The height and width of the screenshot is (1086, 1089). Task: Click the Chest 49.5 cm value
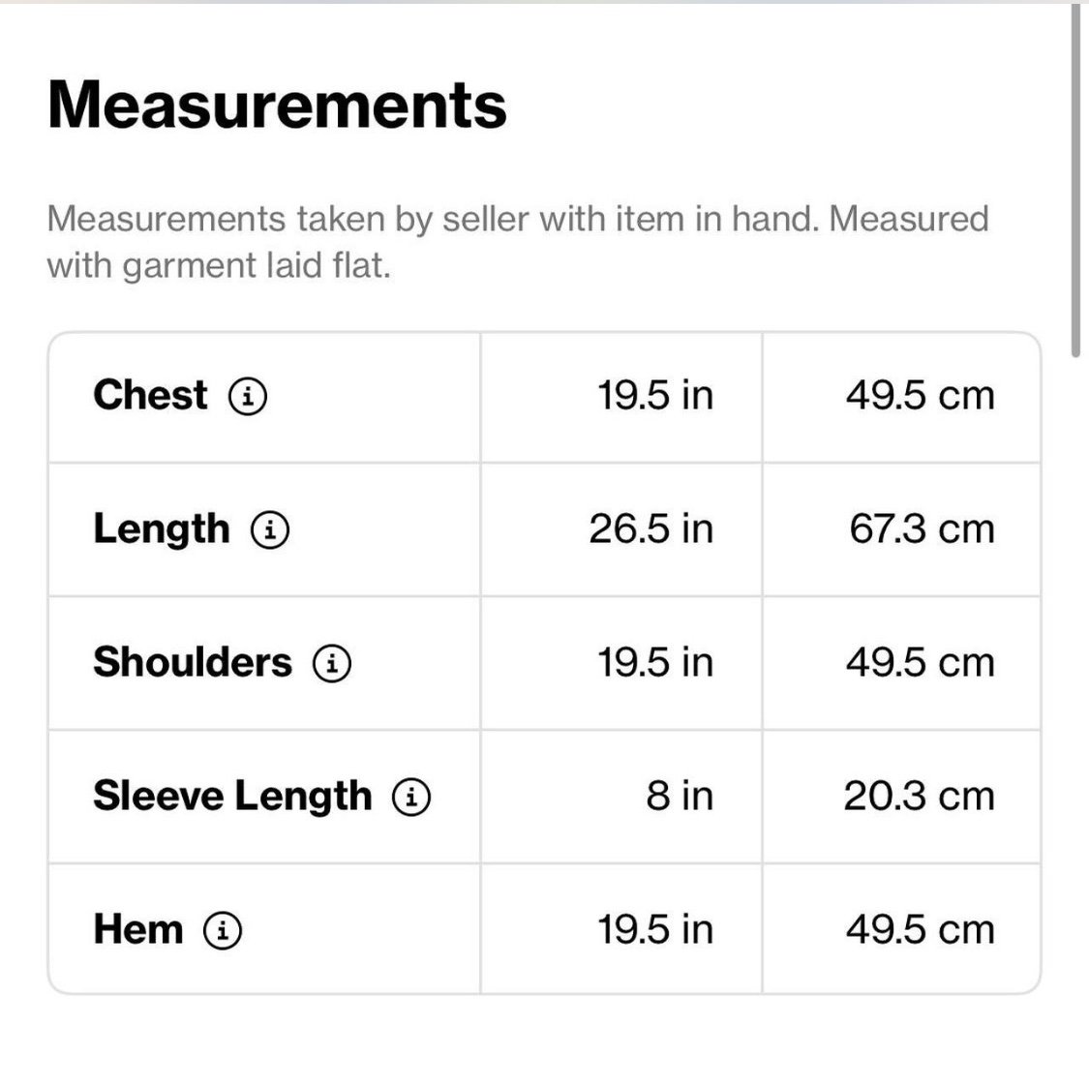(x=921, y=396)
